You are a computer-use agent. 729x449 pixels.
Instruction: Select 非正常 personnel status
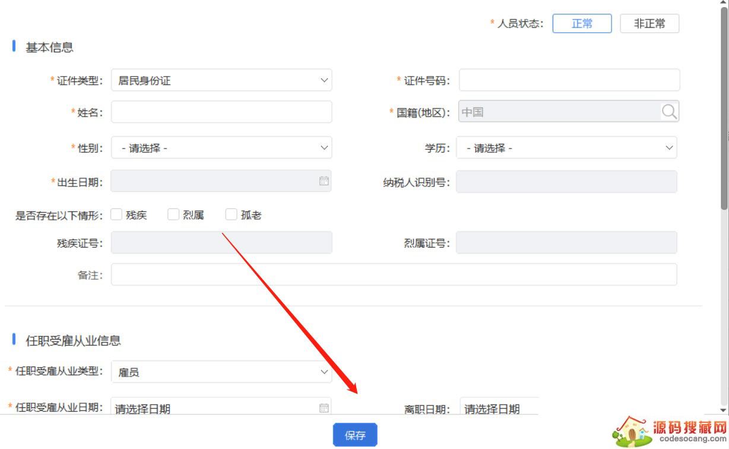tap(649, 24)
